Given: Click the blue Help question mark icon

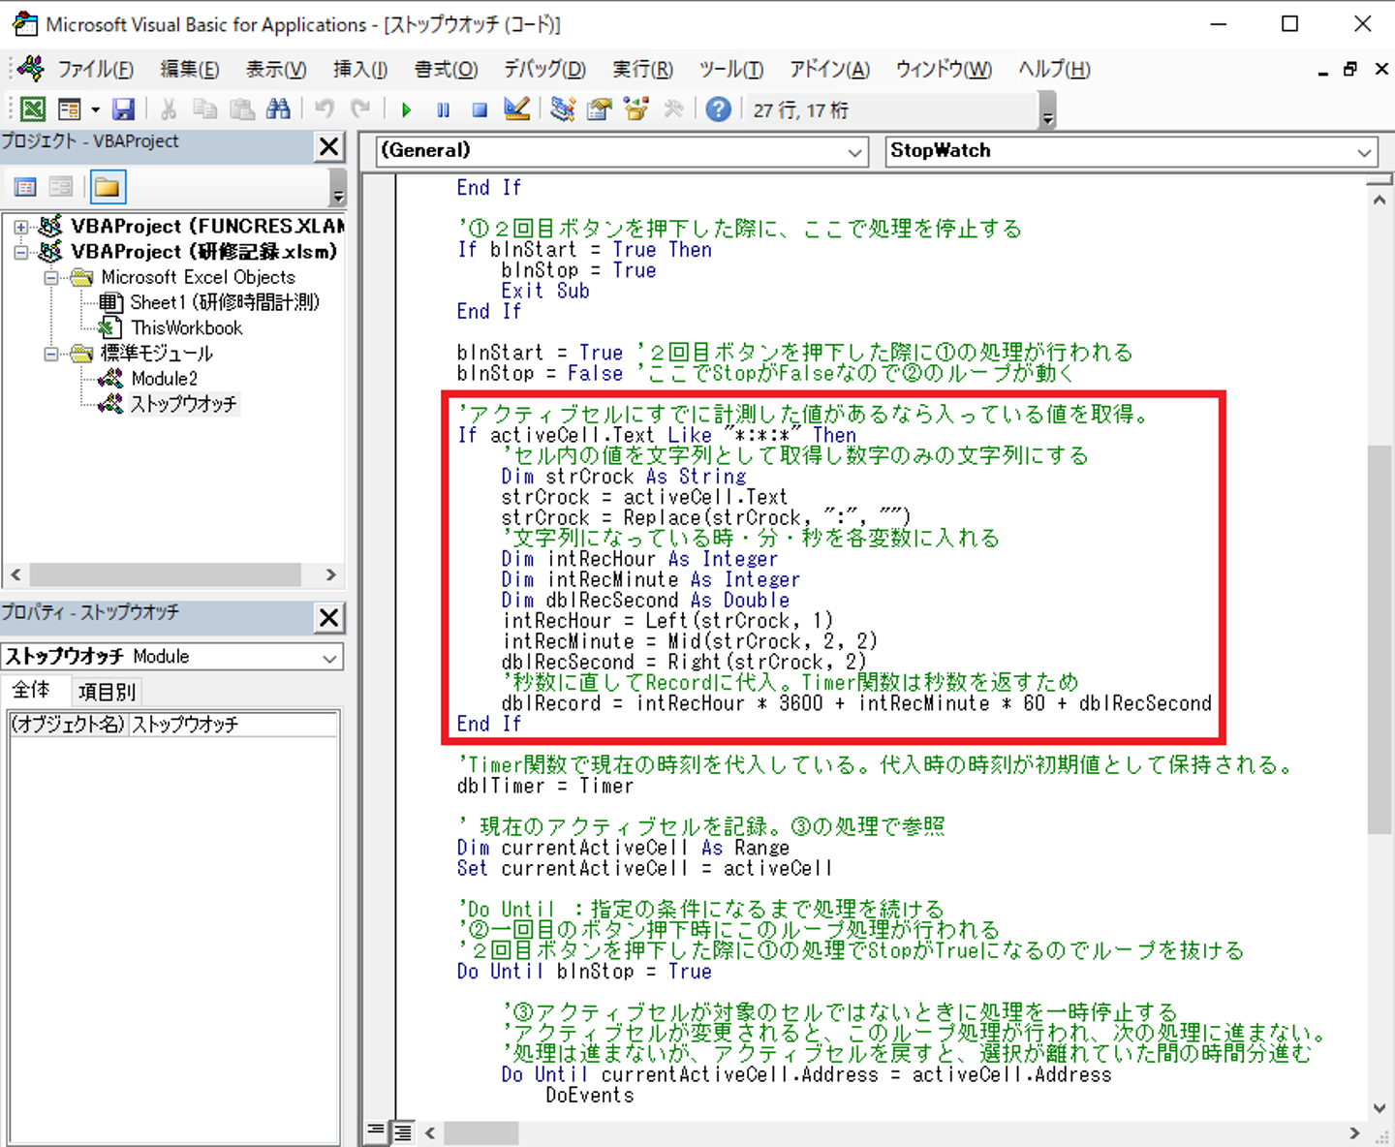Looking at the screenshot, I should [718, 109].
